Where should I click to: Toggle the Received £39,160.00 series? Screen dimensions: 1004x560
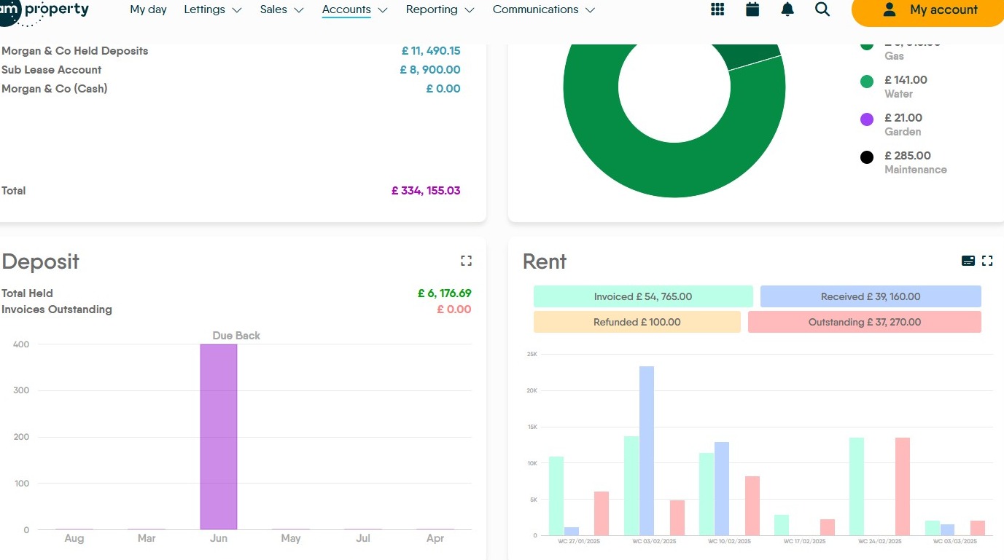pos(870,296)
